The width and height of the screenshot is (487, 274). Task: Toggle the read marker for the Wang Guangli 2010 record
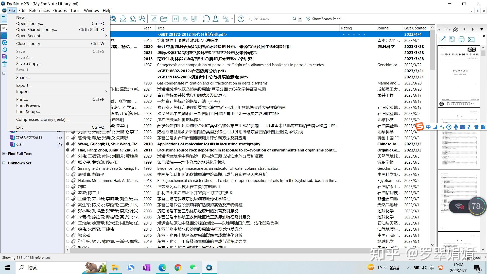[x=68, y=144]
